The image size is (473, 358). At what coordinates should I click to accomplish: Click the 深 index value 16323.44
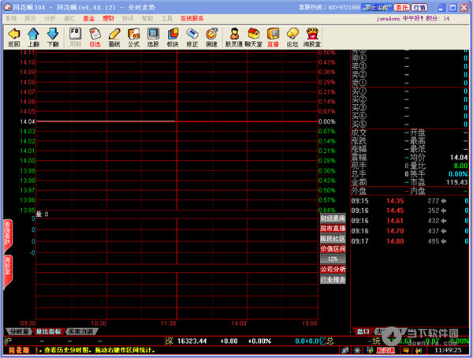tap(192, 341)
